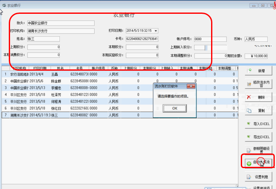Click the 币种 column header
The image size is (276, 189).
click(114, 68)
